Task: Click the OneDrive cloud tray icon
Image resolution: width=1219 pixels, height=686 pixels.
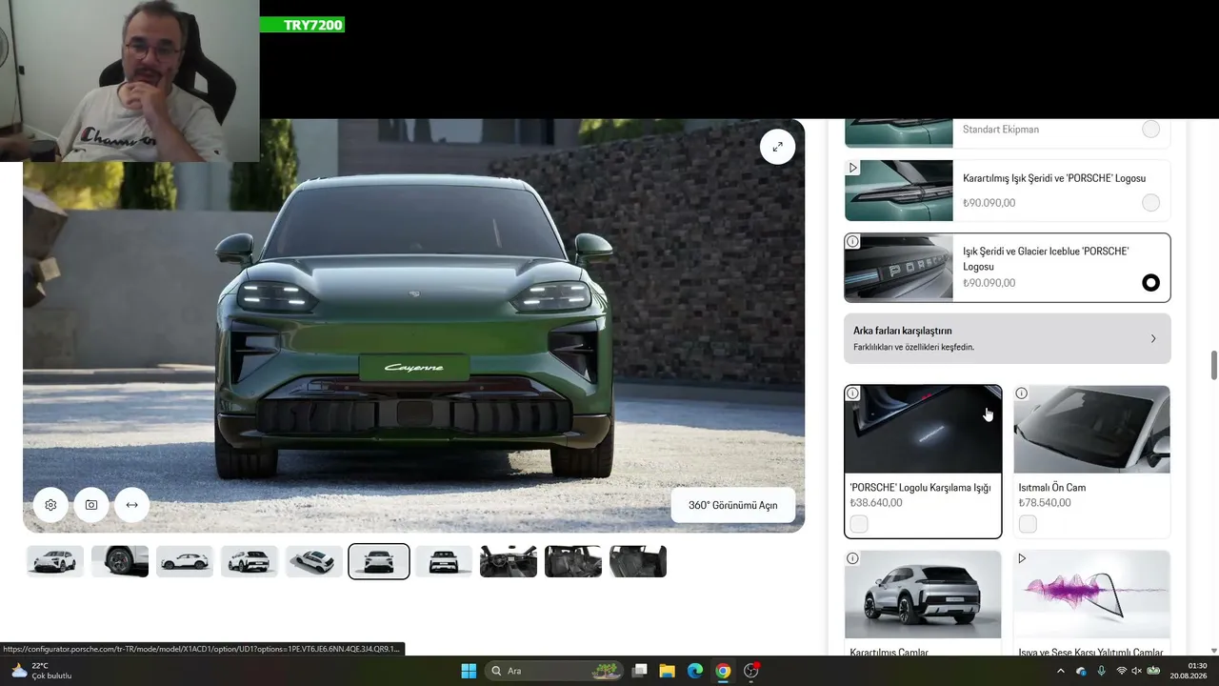Action: tap(1081, 671)
